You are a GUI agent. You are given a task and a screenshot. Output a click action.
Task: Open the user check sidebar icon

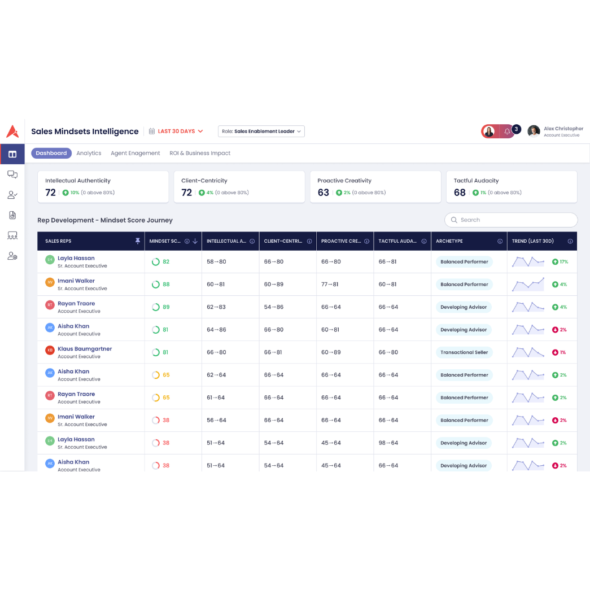coord(12,195)
